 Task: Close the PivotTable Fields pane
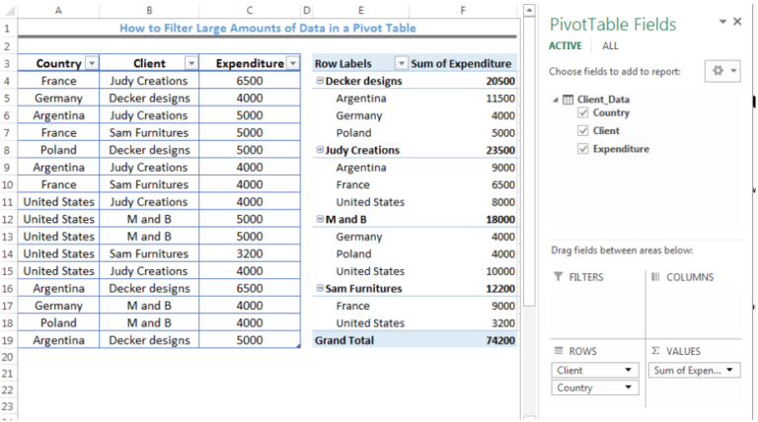tap(737, 22)
